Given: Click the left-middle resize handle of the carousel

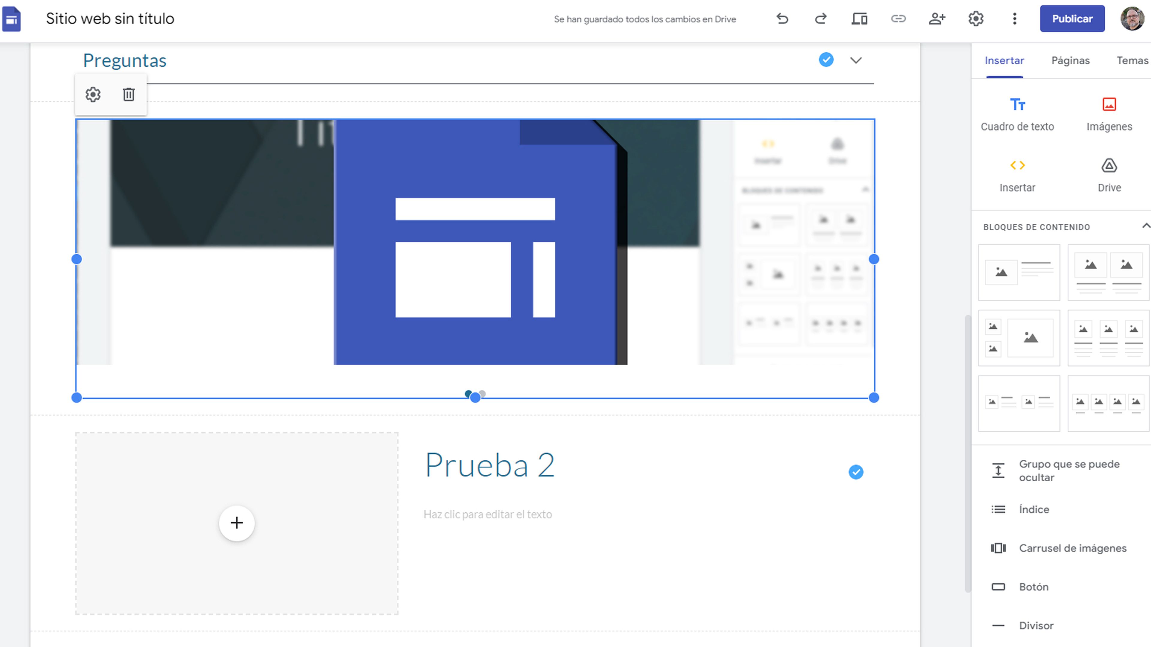Looking at the screenshot, I should point(76,259).
